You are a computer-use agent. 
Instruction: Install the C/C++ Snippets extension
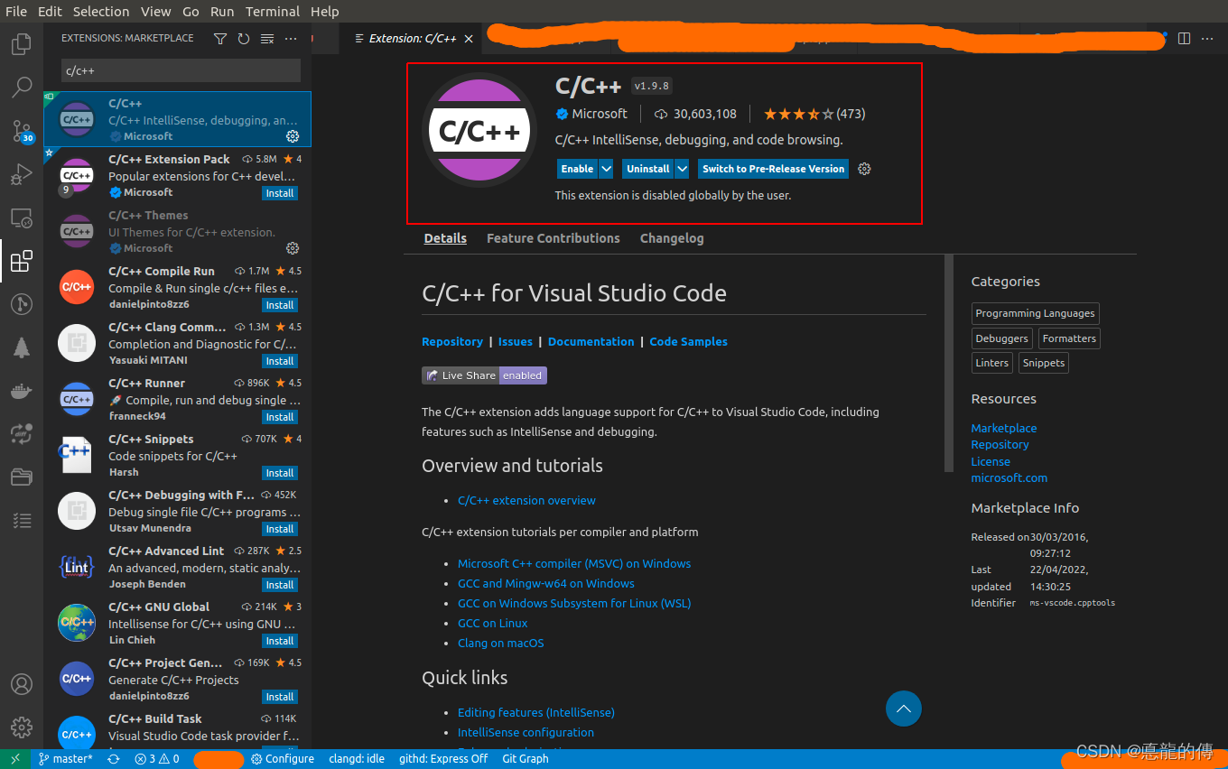coord(280,473)
